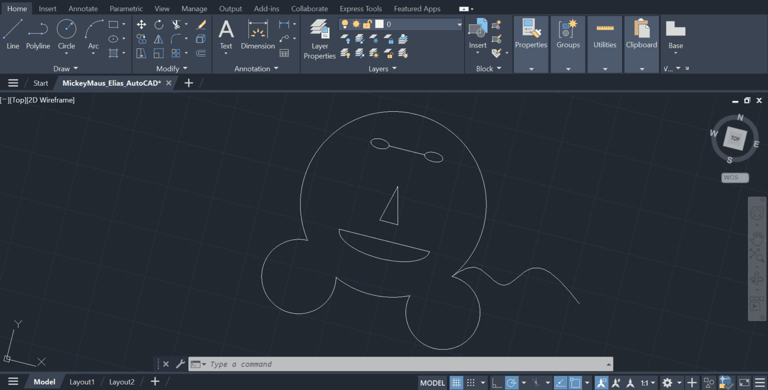Image resolution: width=768 pixels, height=390 pixels.
Task: Click the Move tool in Modify panel
Action: pos(141,24)
